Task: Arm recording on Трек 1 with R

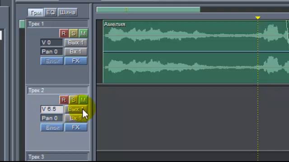Action: [x=64, y=33]
